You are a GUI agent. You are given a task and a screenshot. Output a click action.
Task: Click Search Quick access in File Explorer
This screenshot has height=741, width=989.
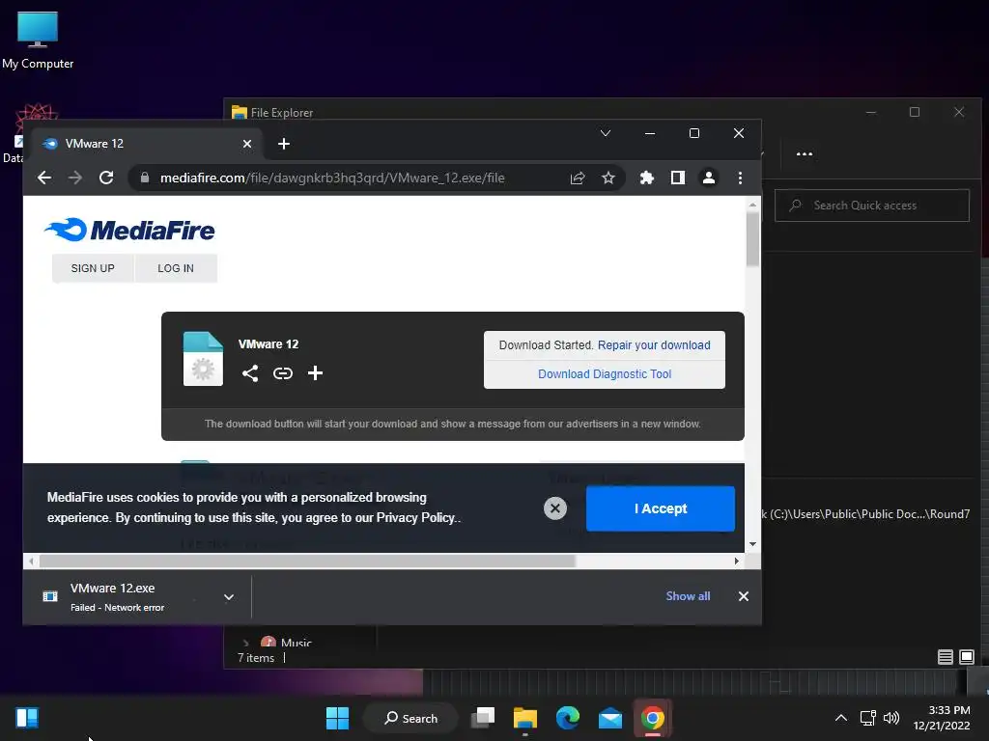pos(872,206)
